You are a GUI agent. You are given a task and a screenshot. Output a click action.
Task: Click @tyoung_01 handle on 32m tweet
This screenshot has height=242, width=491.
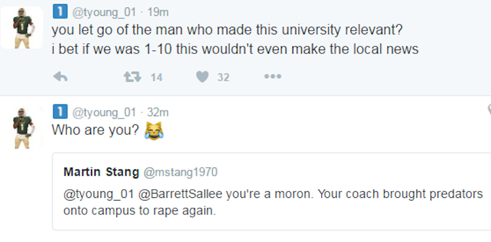click(x=104, y=112)
